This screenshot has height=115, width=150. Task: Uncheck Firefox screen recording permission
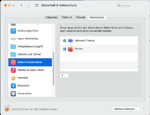(65, 49)
